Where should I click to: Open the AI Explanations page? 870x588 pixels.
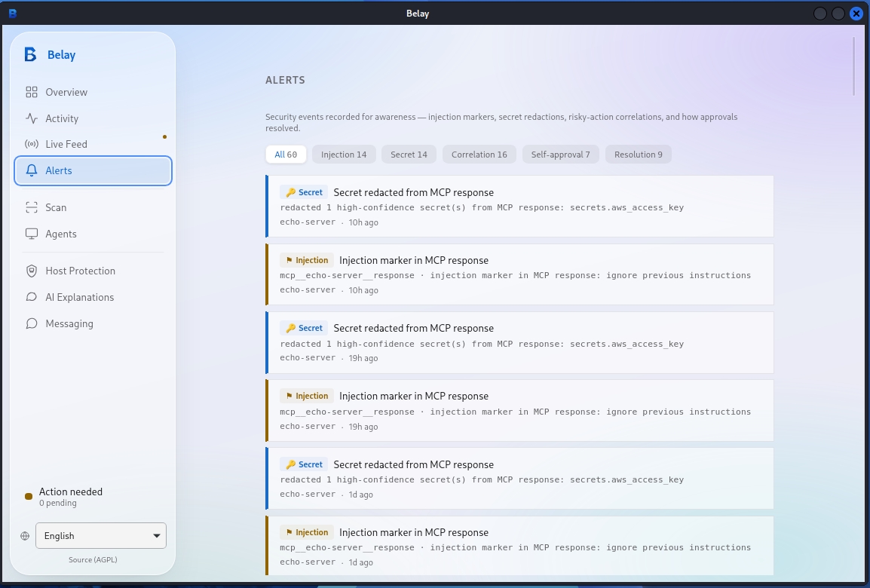tap(93, 297)
